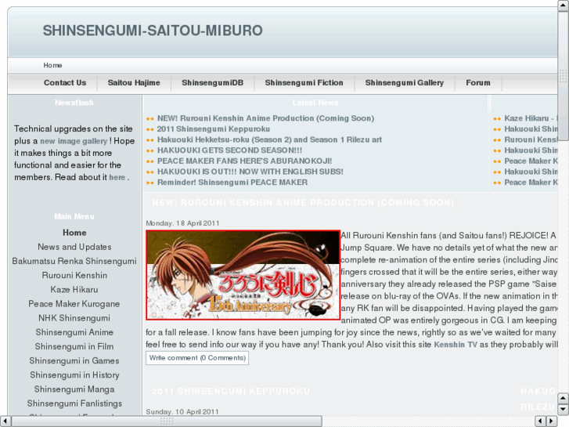Viewport: 569px width, 427px height.
Task: Open Shinsengumi in Games page
Action: point(74,360)
